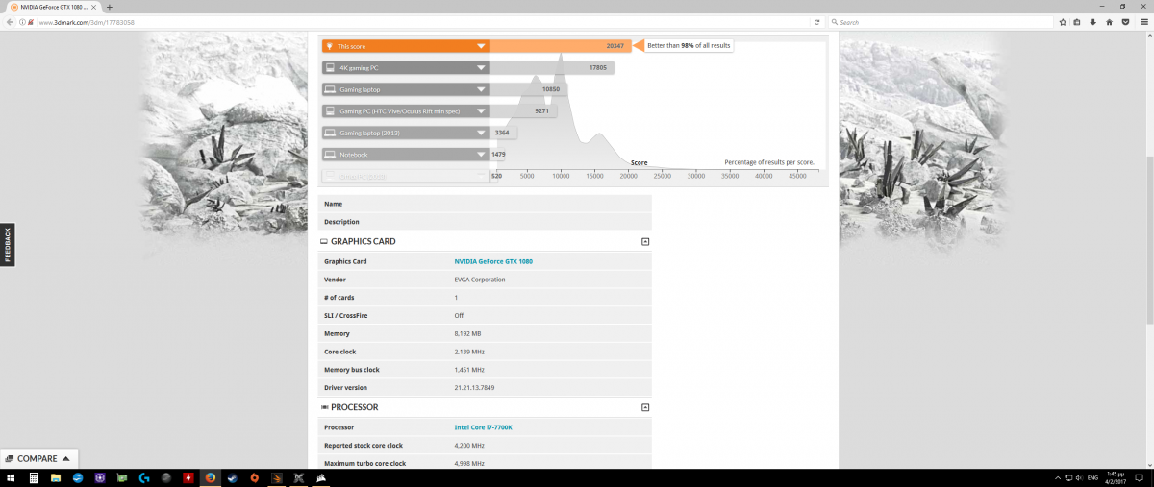Open Origin from the taskbar
1154x487 pixels.
coord(255,477)
